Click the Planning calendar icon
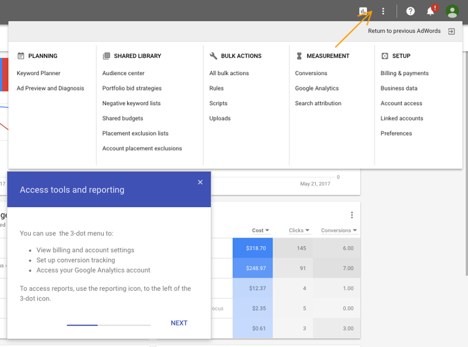 tap(21, 56)
